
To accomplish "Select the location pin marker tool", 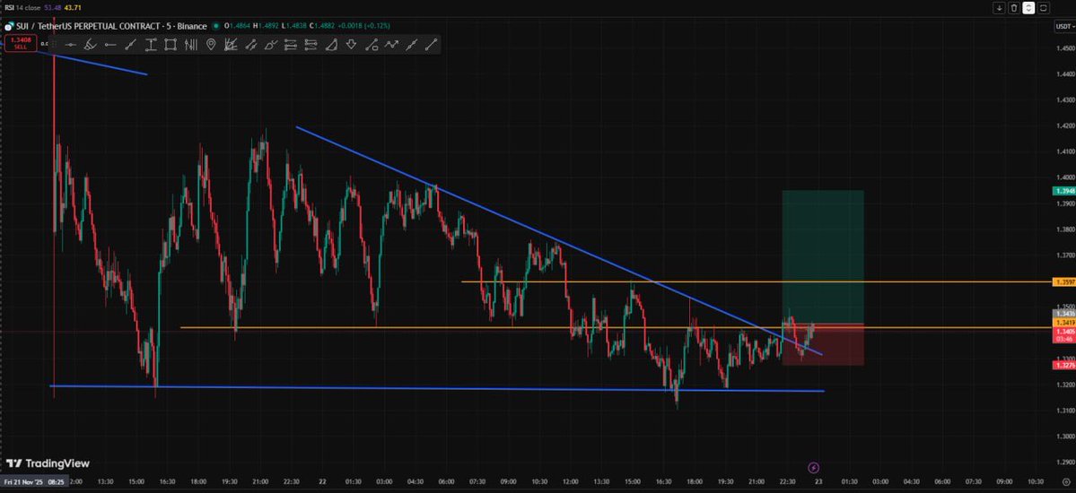I will coord(211,45).
